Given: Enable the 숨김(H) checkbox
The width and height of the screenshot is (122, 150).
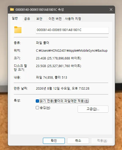Looking at the screenshot, I should coord(37,108).
